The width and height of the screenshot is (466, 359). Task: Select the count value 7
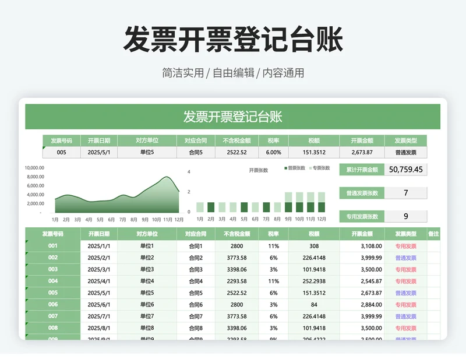pos(405,193)
